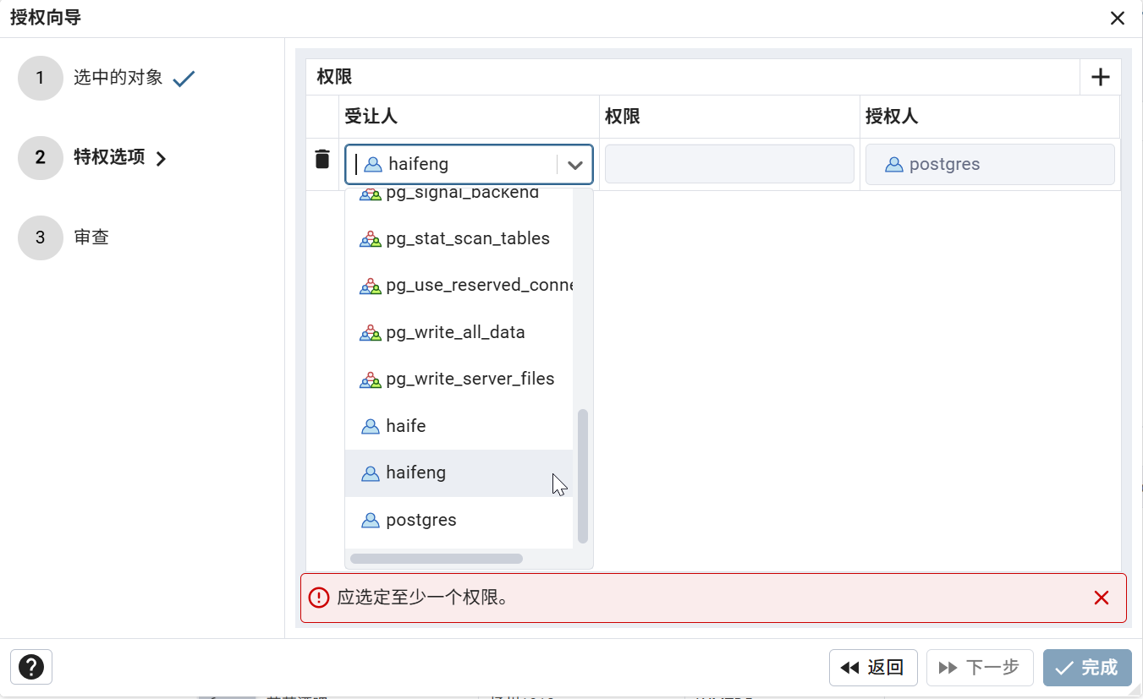Click the user icon next to haife
Screen dimensions: 1143x699
coord(371,427)
